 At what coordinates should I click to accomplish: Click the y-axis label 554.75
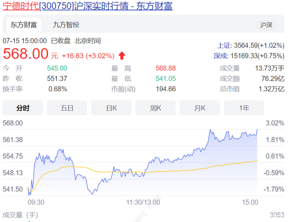point(13,156)
